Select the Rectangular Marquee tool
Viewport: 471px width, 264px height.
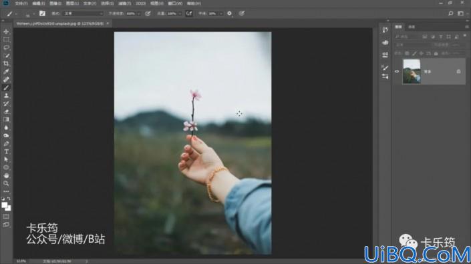point(6,39)
